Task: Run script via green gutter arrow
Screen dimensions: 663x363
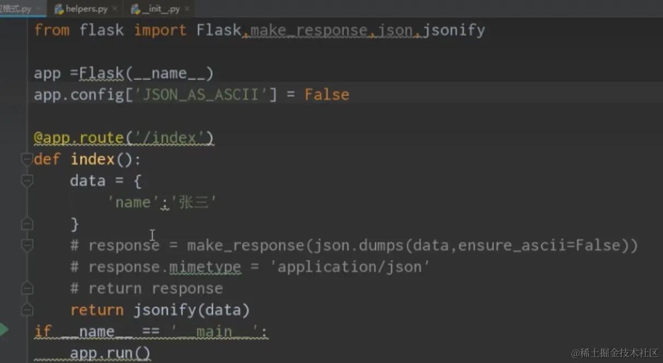Action: point(4,329)
